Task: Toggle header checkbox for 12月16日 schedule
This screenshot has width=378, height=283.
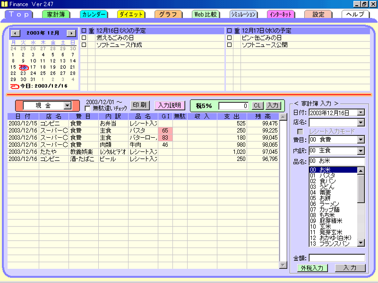Action: click(84, 31)
